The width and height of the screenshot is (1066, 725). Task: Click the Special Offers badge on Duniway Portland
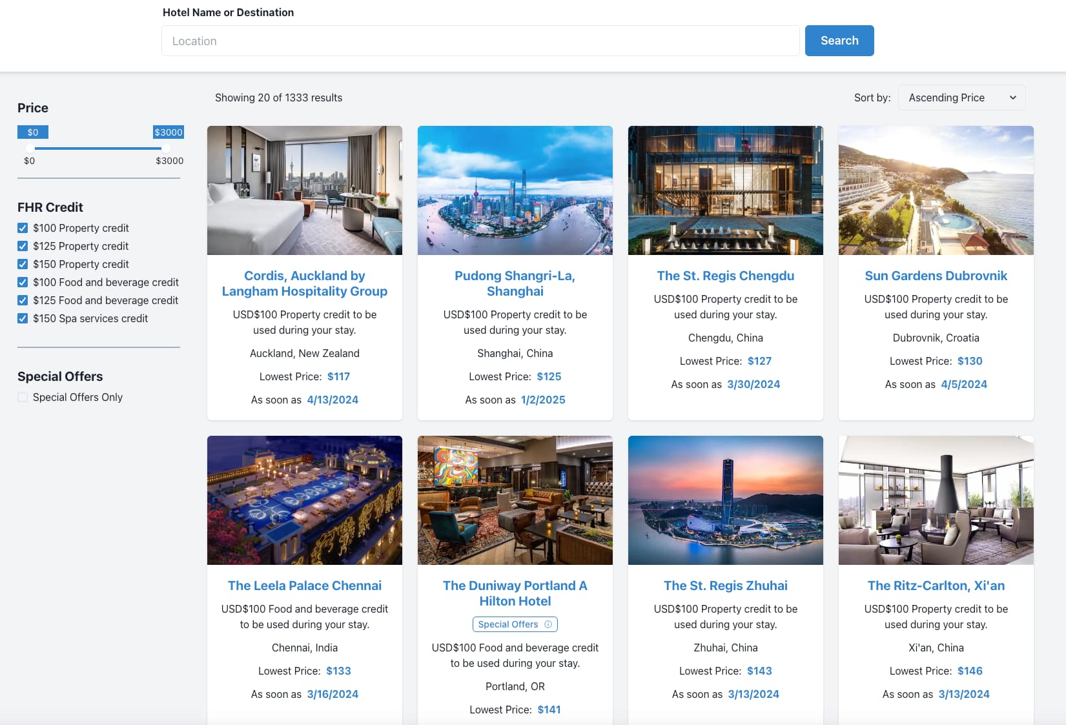point(508,624)
